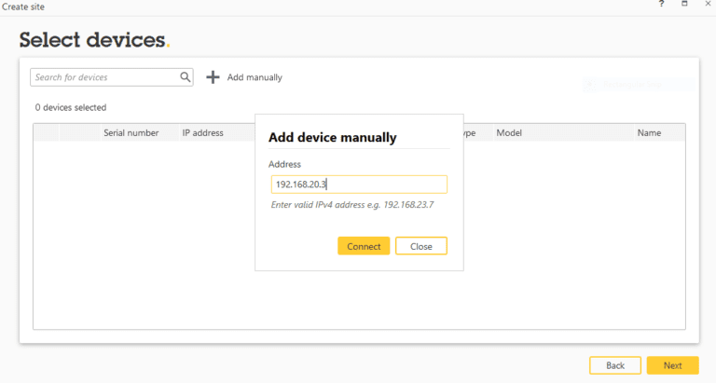This screenshot has width=716, height=383.
Task: Close the Create site window
Action: (x=708, y=6)
